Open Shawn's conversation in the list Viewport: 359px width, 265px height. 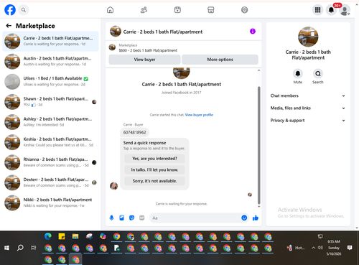click(x=50, y=102)
